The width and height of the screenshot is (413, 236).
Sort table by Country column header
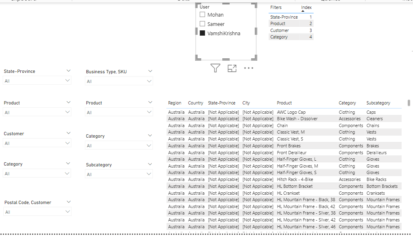tap(196, 103)
